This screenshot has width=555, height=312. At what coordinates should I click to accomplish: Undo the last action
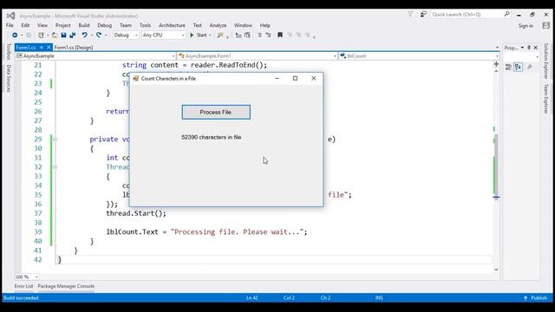(x=84, y=35)
